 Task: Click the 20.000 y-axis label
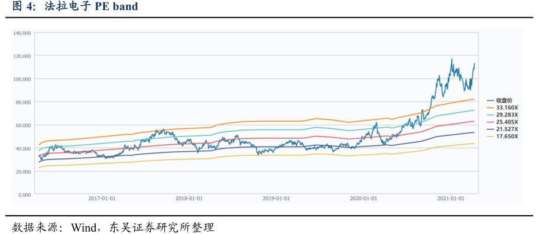pyautogui.click(x=23, y=171)
